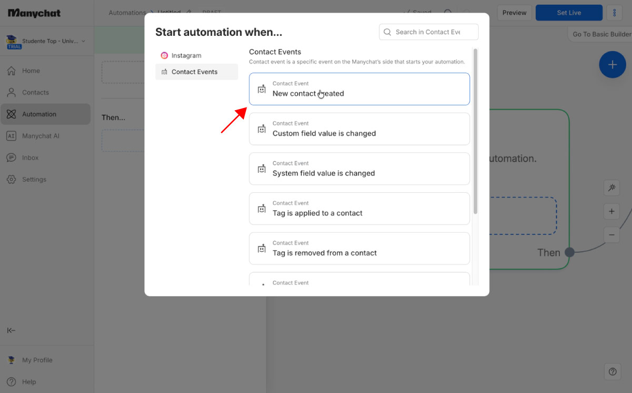Click the Set Live button

coord(569,13)
